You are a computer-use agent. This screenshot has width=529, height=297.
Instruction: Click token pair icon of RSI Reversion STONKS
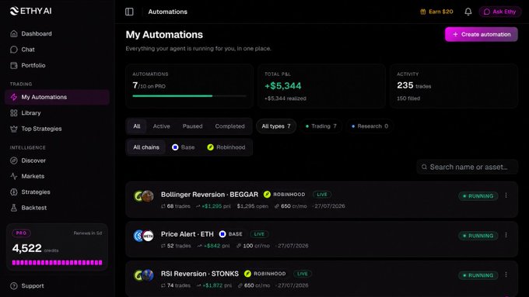tap(144, 275)
